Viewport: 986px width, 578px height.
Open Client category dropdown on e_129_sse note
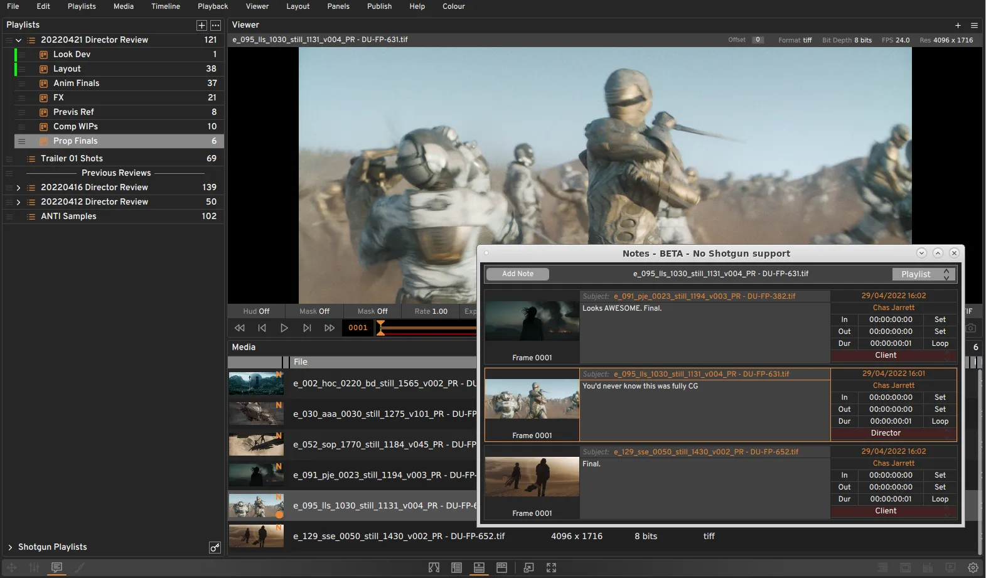coord(893,511)
